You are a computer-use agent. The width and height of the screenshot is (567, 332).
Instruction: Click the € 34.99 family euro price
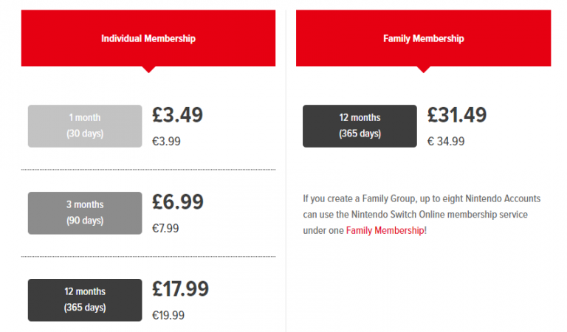point(446,141)
